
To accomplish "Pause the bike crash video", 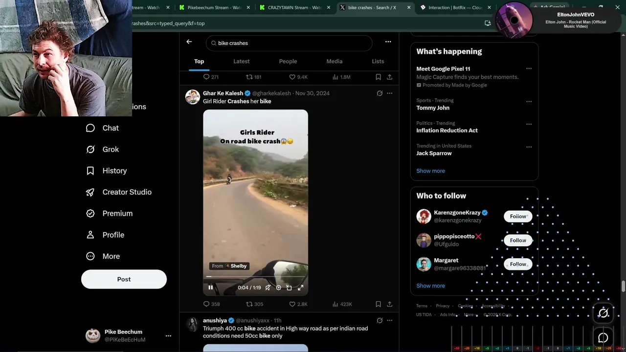I will point(210,287).
